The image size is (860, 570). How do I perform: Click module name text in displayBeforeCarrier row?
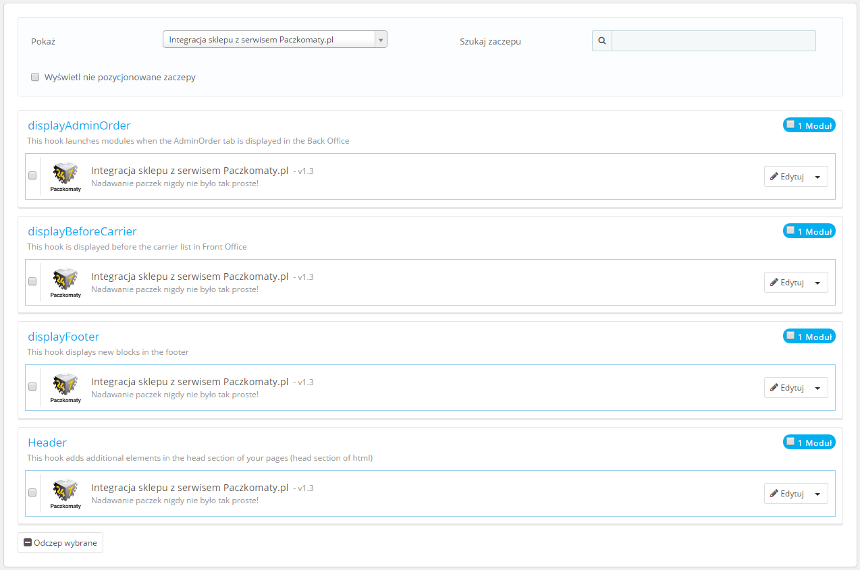[190, 277]
